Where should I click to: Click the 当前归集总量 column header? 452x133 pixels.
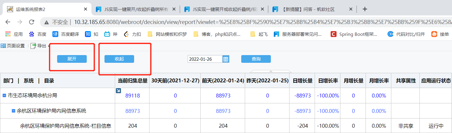tap(133, 81)
